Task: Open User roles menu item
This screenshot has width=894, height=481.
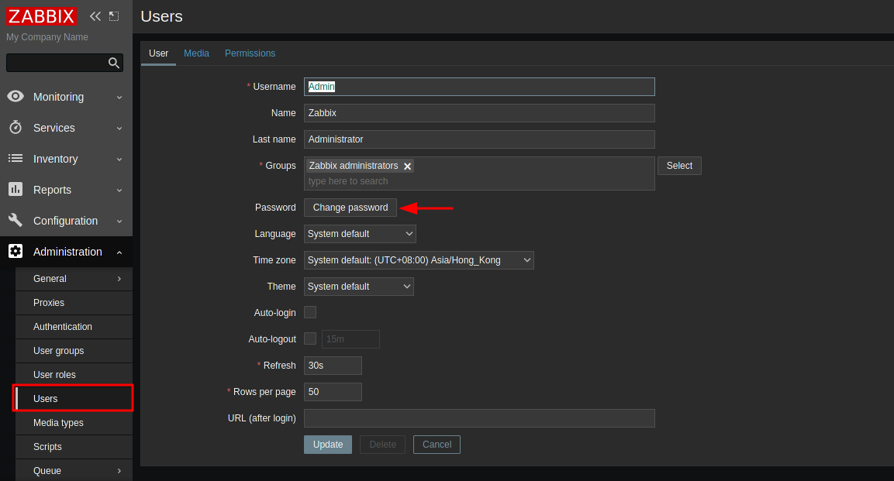Action: point(74,375)
